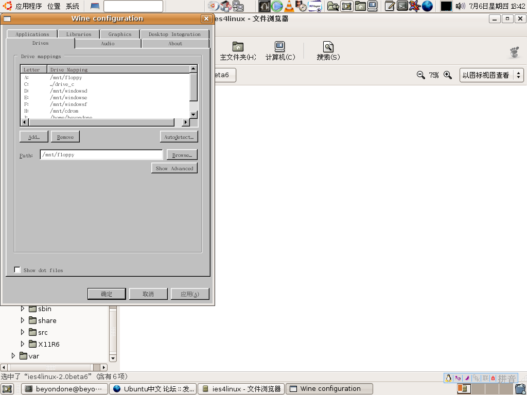
Task: Click the Add... drive button
Action: (x=34, y=137)
